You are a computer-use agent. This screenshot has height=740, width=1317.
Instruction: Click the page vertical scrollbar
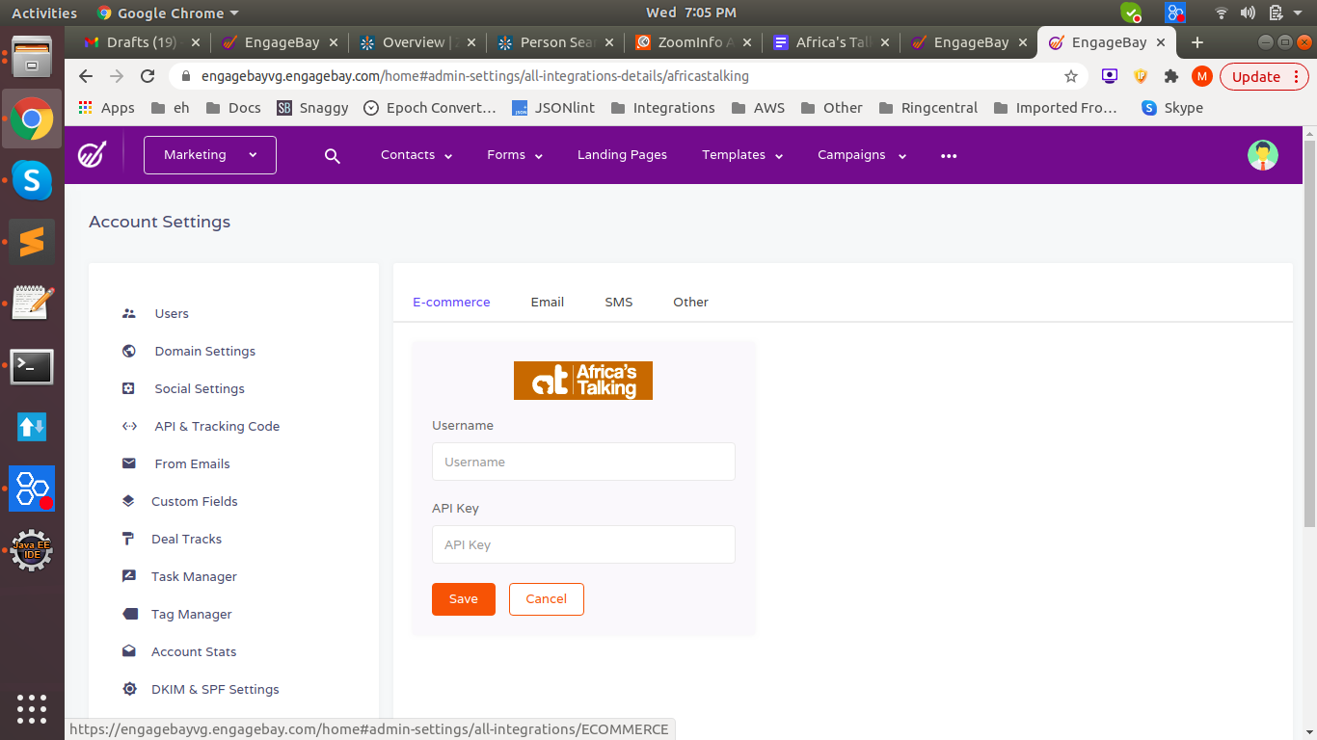coord(1309,332)
